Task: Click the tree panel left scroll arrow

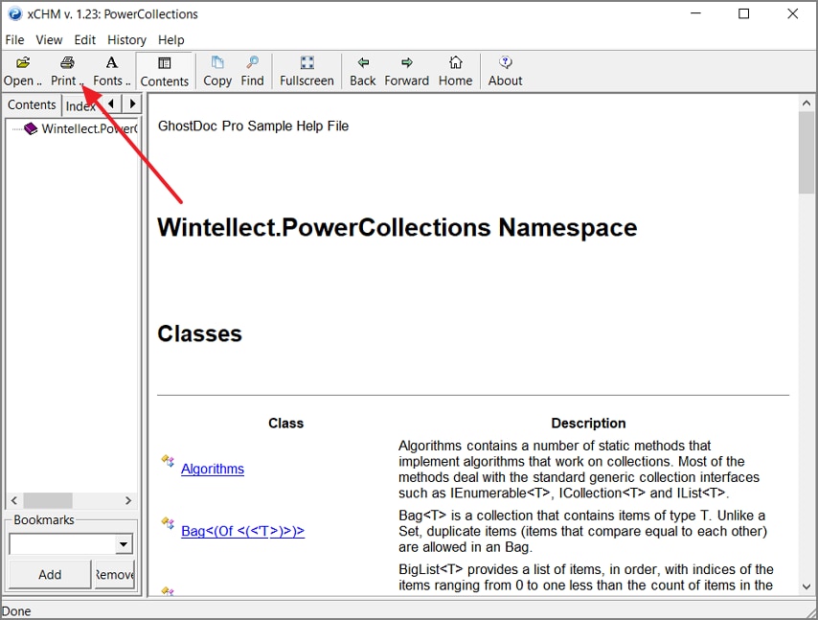Action: coord(14,500)
